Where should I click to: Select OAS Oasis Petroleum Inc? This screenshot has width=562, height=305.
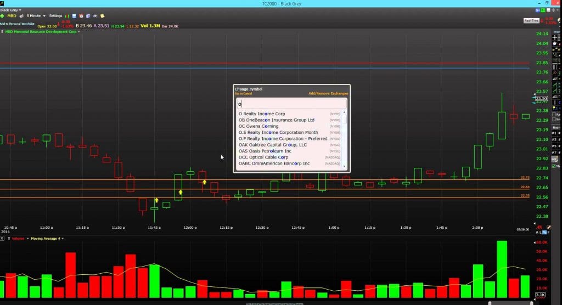(289, 151)
